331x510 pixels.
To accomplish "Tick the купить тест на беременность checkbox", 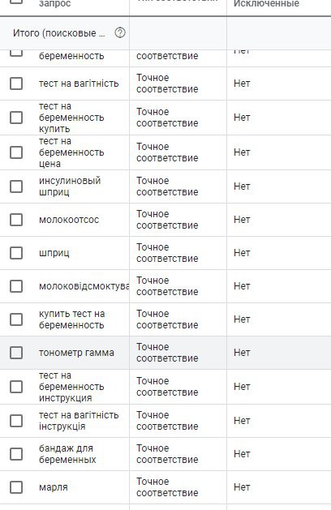I will (16, 319).
